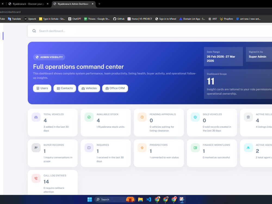Click the Active Agents people icon
The image size is (272, 204).
click(x=248, y=148)
